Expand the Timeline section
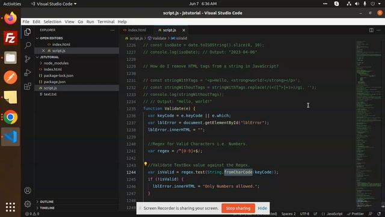Screen dimensions: 385x217 (47, 208)
